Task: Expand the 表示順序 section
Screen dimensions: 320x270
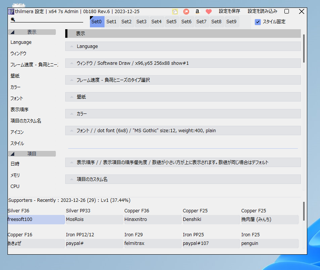Action: (x=183, y=162)
